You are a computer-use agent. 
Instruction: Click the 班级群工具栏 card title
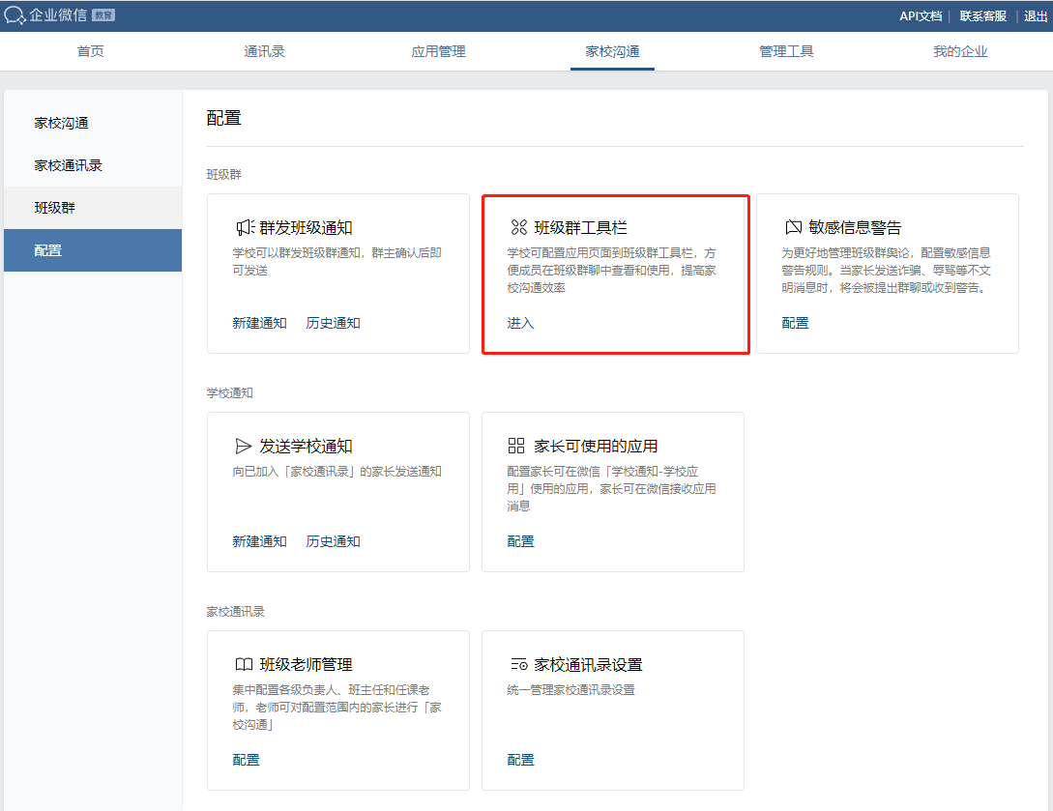[581, 227]
